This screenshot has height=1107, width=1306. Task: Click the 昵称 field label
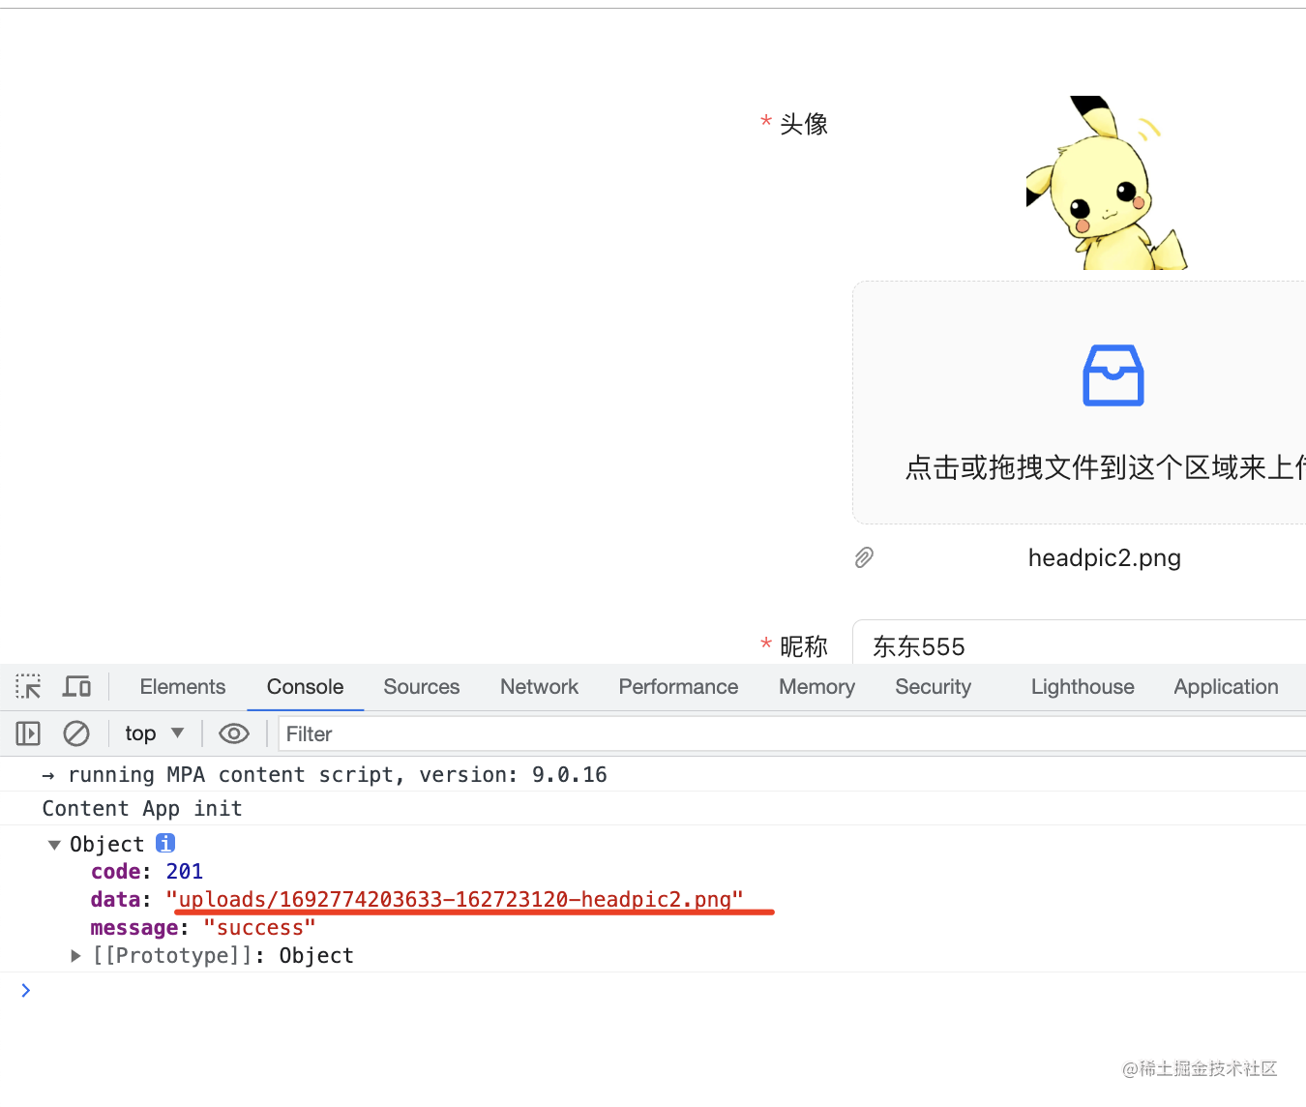point(804,646)
